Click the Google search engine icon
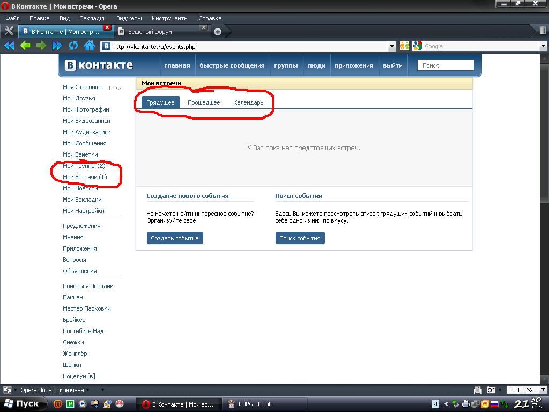 (x=417, y=46)
